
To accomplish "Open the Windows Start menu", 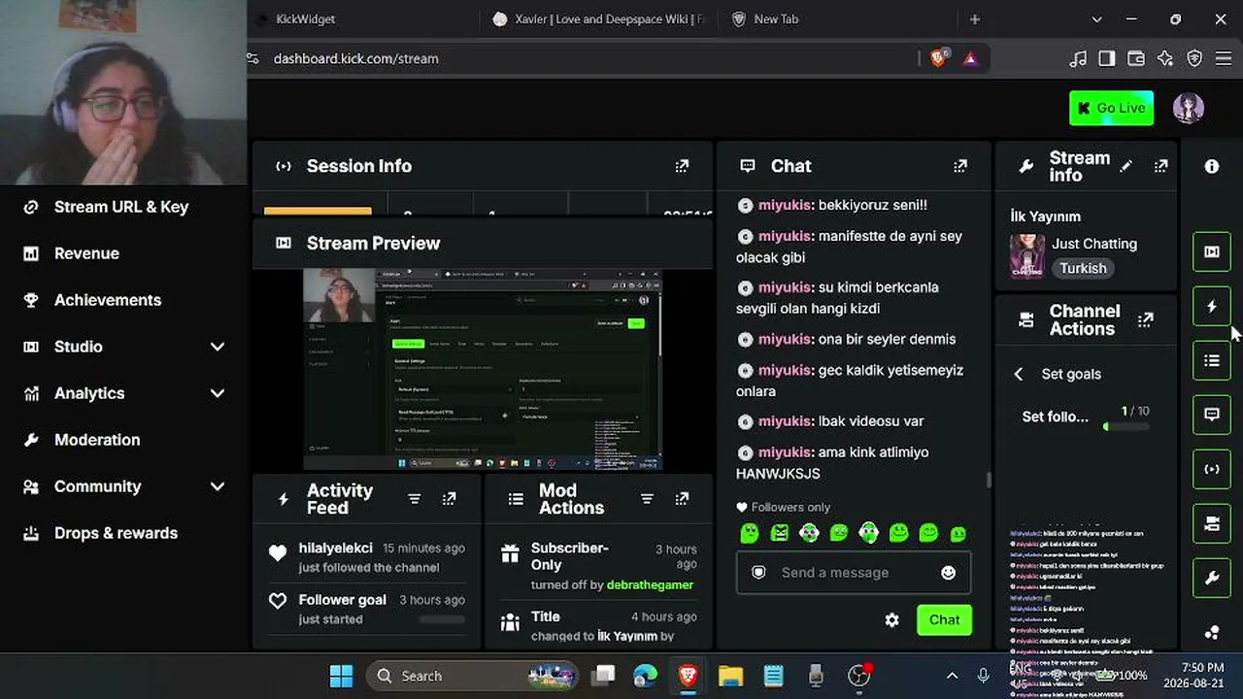I will [341, 676].
